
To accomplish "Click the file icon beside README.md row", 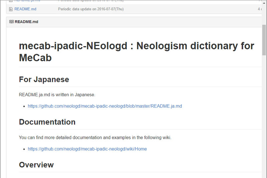I will click(11, 9).
